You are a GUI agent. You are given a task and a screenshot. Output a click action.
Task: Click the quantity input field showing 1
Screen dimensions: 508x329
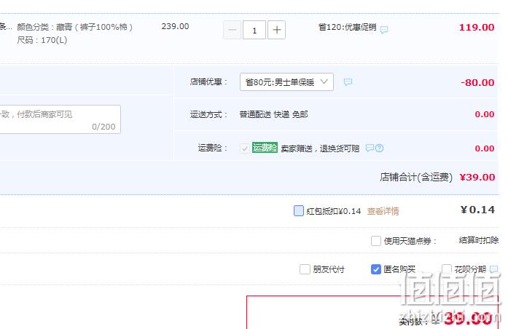[x=254, y=30]
